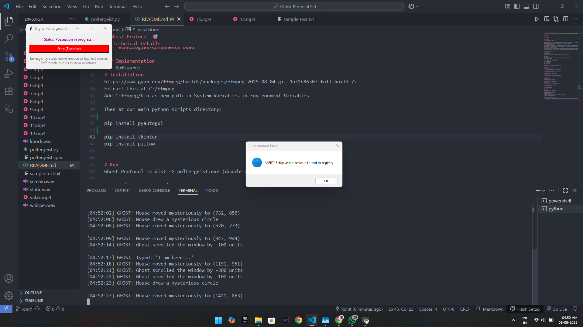This screenshot has height=327, width=583.
Task: Open the Extensions view
Action: [9, 91]
